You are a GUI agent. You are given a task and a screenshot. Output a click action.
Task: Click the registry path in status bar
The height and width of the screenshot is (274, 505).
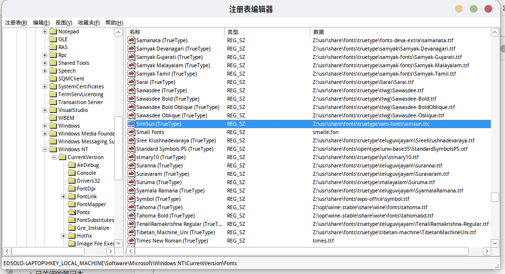[x=120, y=263]
